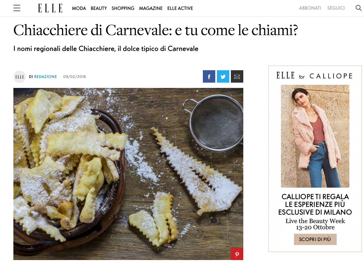Go to the SHOPPING section
This screenshot has height=265, width=364.
coord(123,8)
